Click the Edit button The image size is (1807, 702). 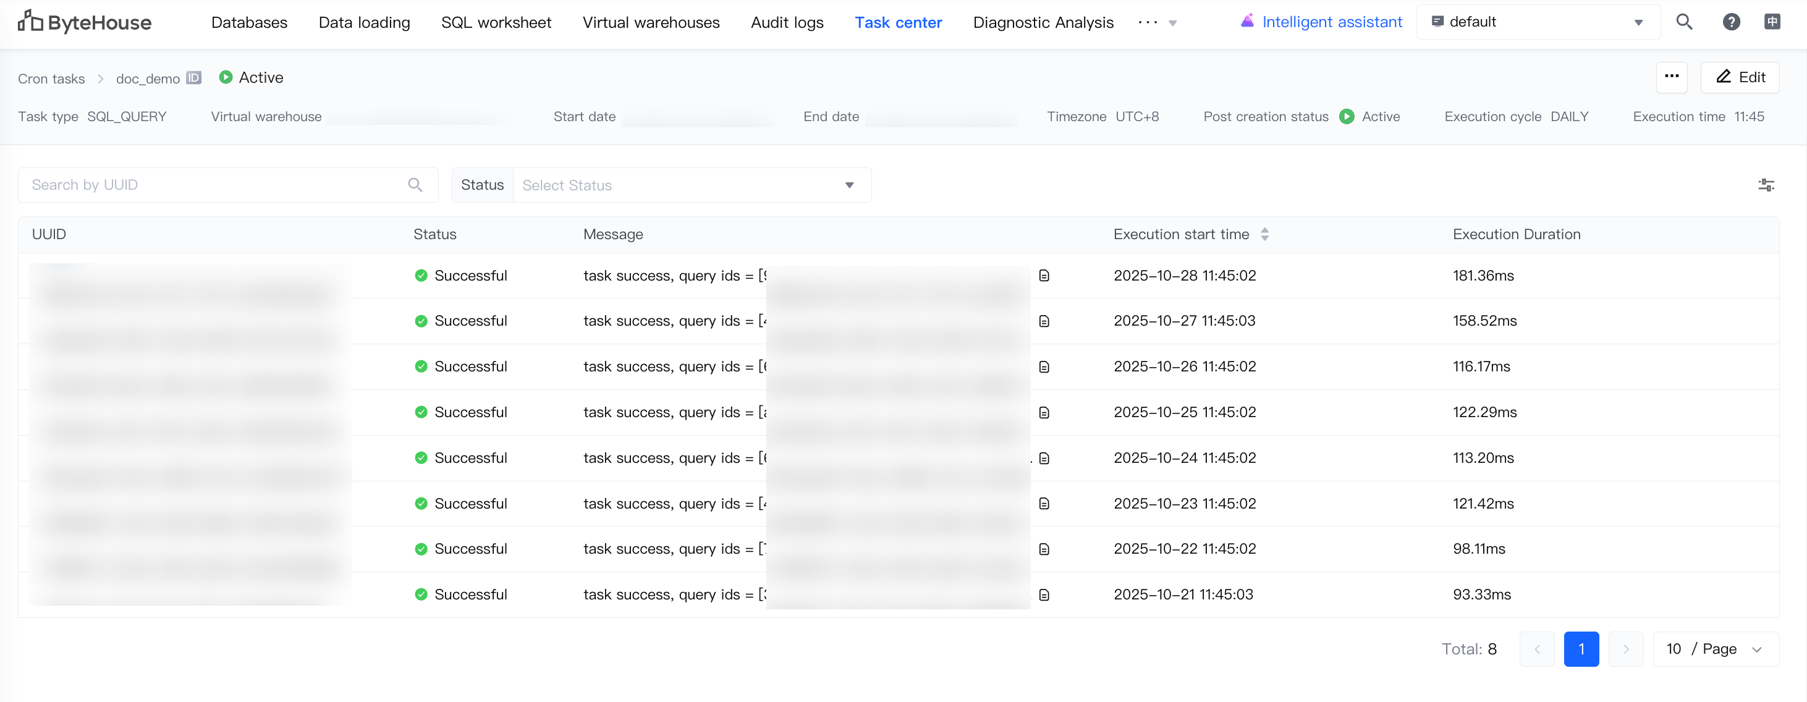point(1739,77)
